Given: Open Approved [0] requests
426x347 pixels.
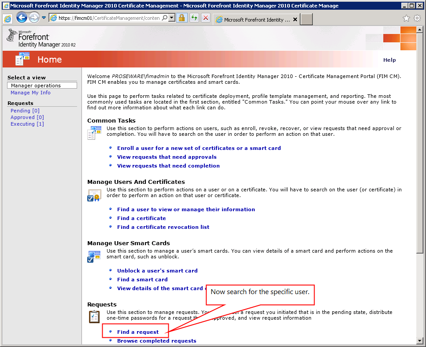Looking at the screenshot, I should pyautogui.click(x=27, y=117).
